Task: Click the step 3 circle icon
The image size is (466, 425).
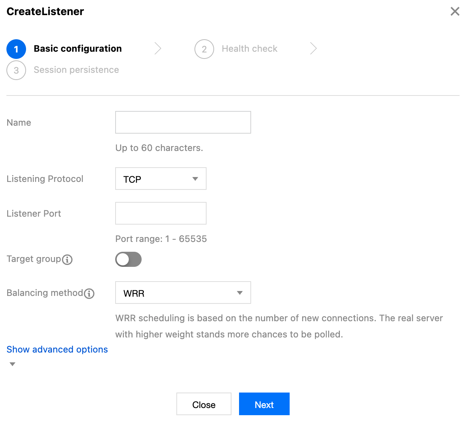Action: [x=16, y=70]
